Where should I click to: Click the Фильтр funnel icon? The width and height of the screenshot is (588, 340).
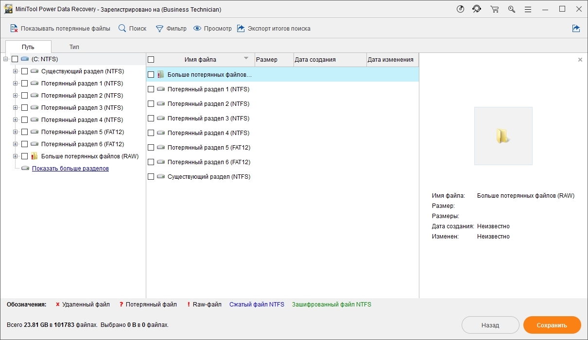[159, 29]
